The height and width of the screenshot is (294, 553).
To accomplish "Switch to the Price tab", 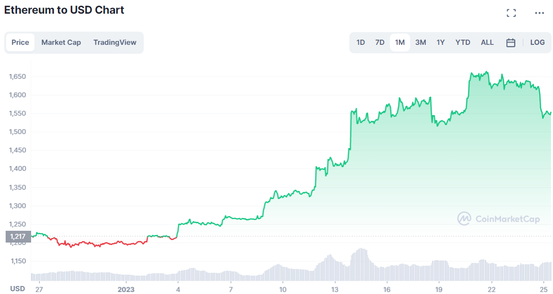I will [x=20, y=42].
